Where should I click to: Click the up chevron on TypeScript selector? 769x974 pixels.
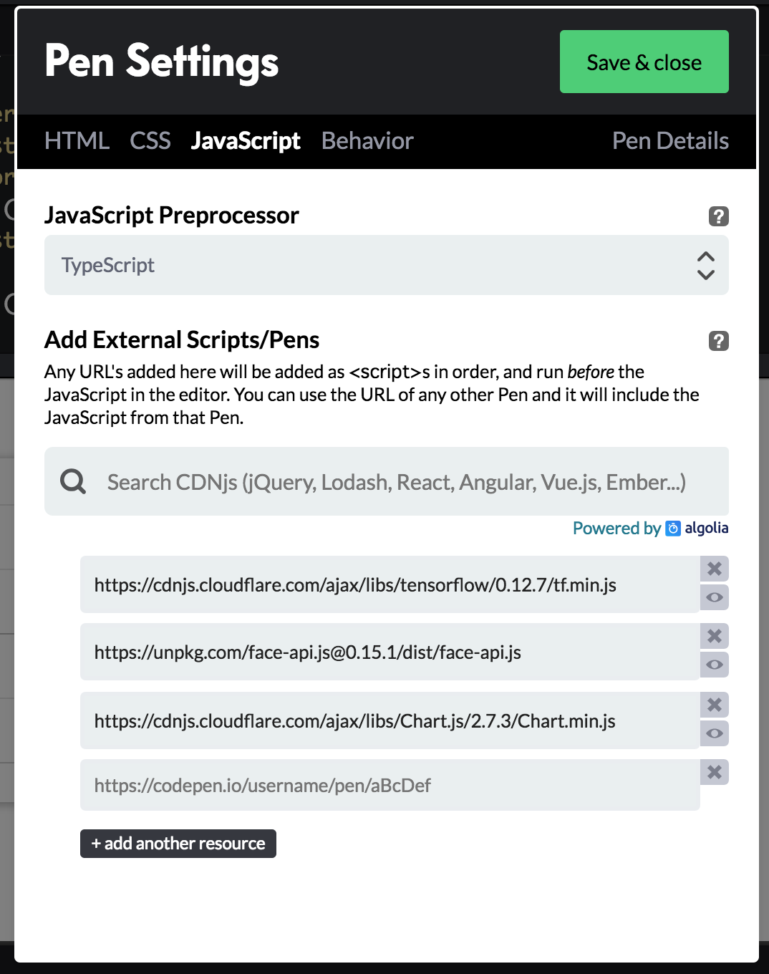[x=706, y=256]
